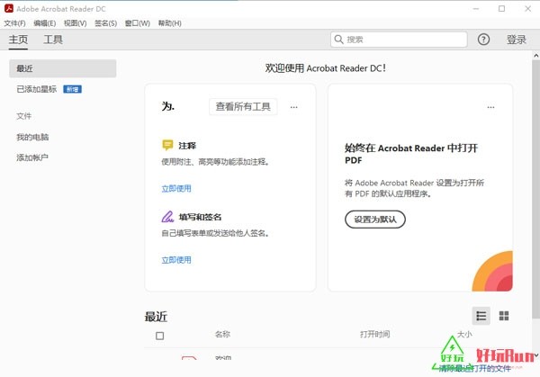Screen dimensions: 540x377
Task: Open the help question mark icon
Action: 483,40
